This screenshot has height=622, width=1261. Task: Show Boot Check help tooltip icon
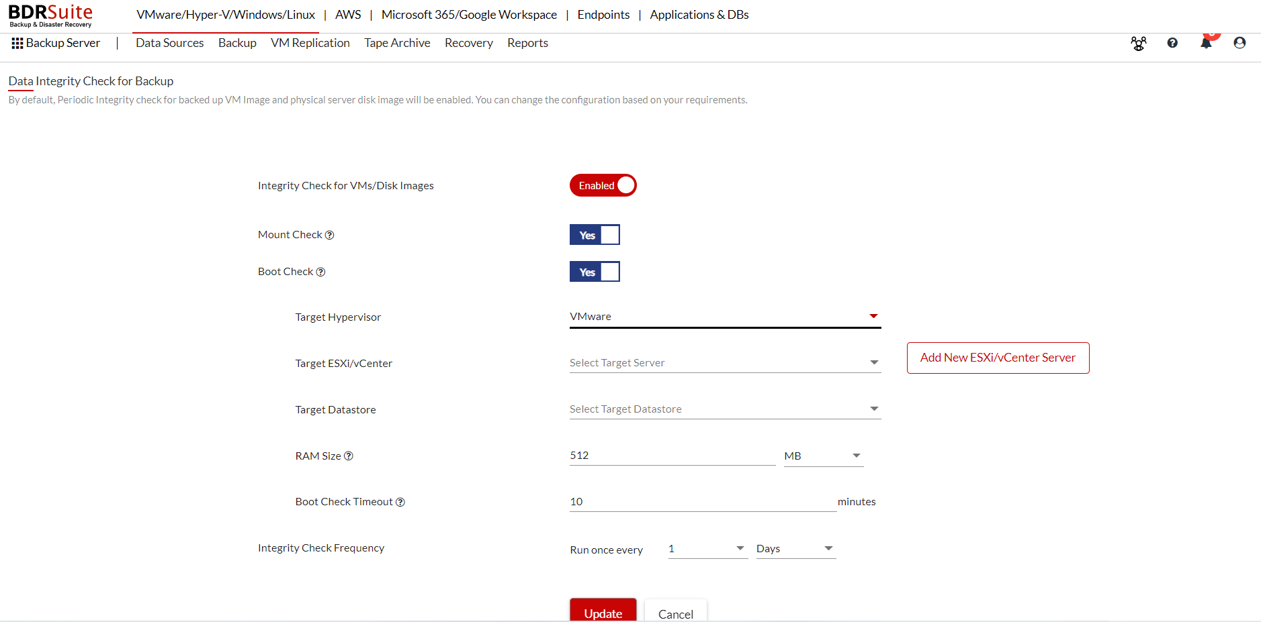320,272
